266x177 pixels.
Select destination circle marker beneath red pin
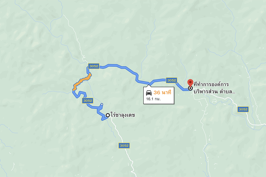click(x=190, y=88)
